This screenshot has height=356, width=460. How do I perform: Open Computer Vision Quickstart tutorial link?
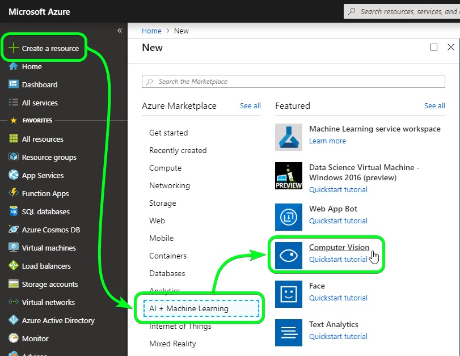pyautogui.click(x=338, y=260)
